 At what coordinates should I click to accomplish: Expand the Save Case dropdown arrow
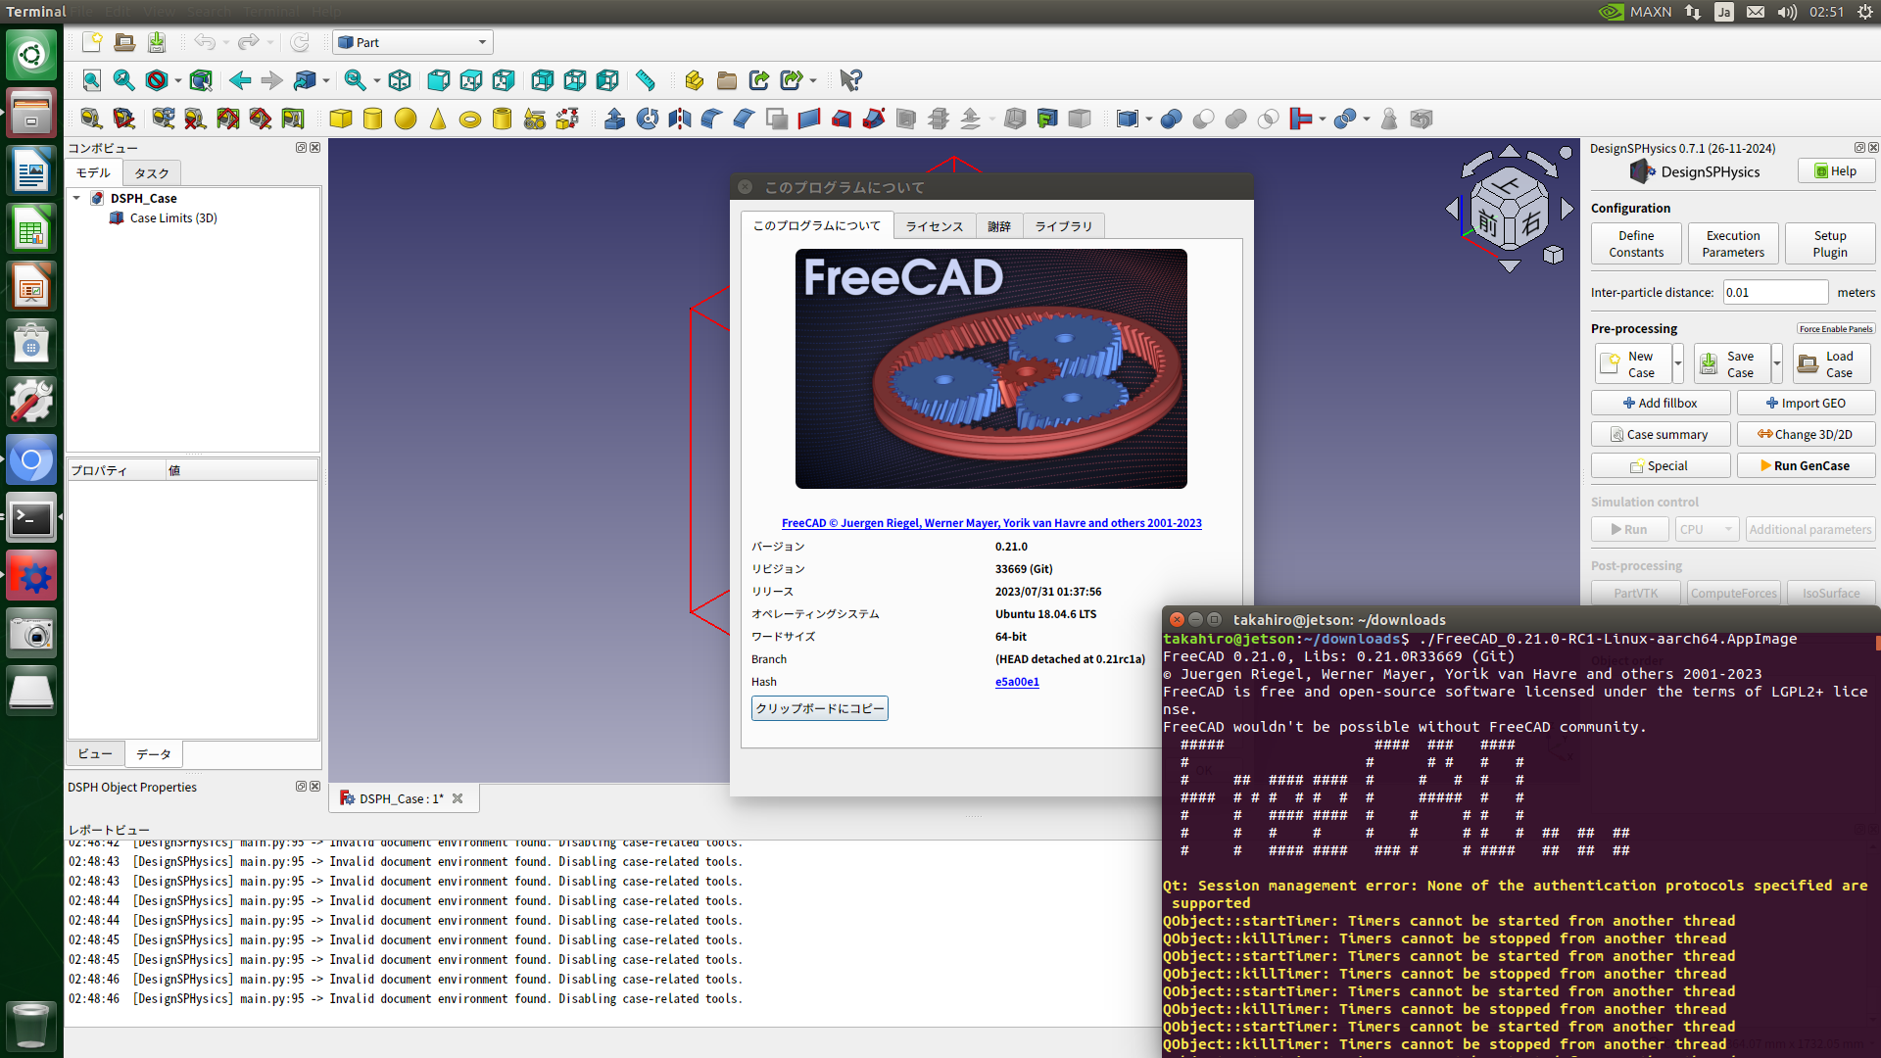(x=1777, y=363)
